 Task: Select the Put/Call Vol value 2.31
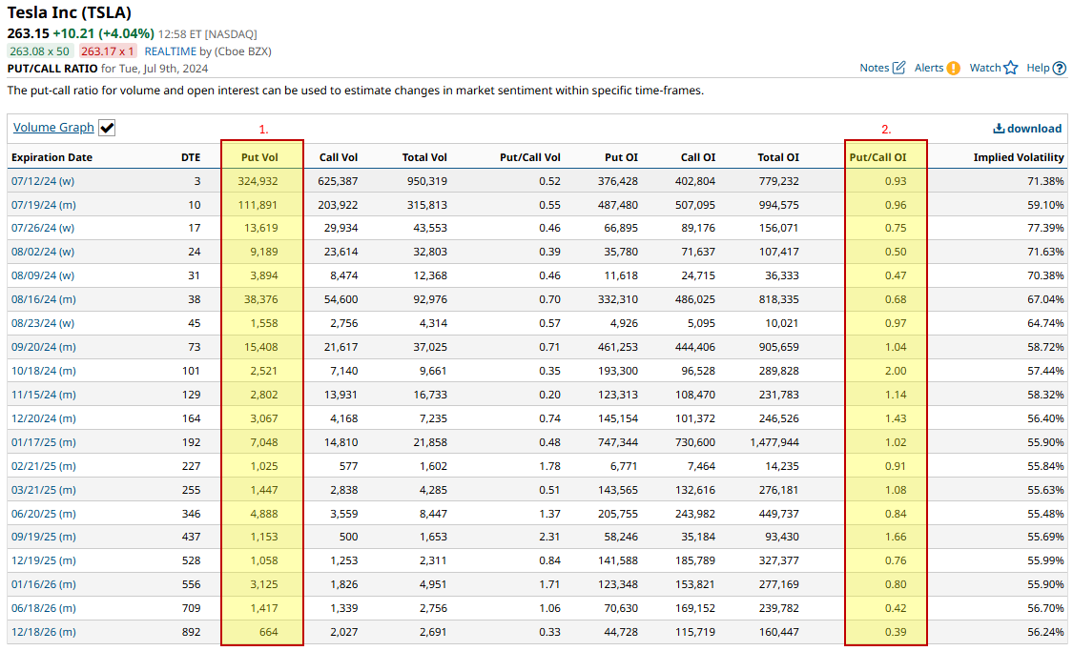click(549, 537)
